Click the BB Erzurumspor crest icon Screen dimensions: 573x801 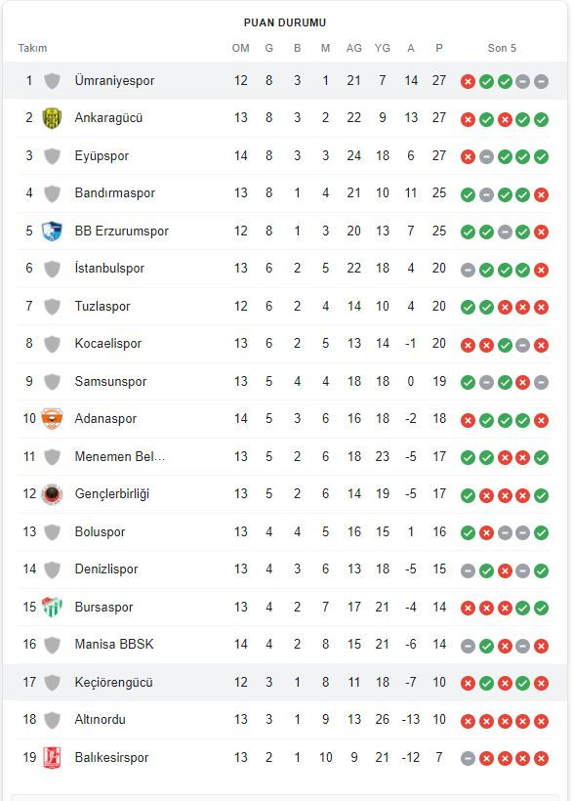[52, 231]
